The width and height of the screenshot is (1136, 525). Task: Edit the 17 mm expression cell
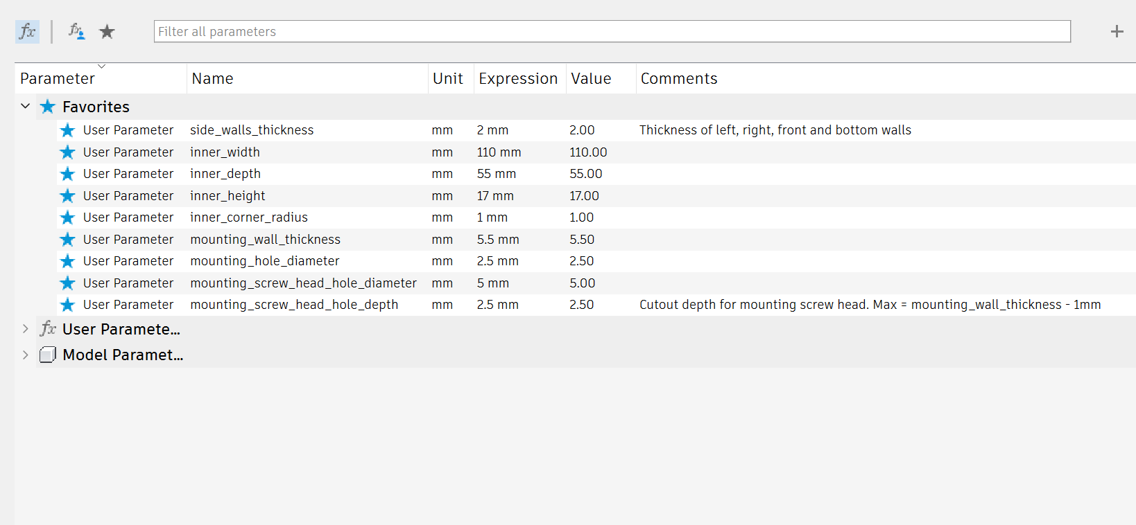click(495, 196)
